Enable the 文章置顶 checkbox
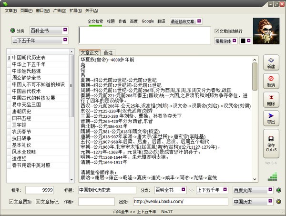This screenshot has width=286, height=216. point(12,202)
